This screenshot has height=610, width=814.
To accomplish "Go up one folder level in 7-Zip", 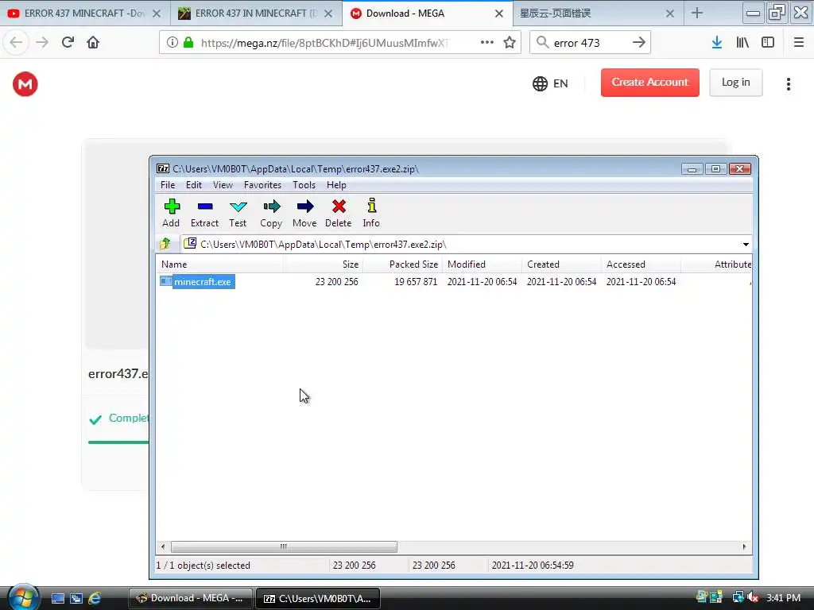I will coord(165,244).
